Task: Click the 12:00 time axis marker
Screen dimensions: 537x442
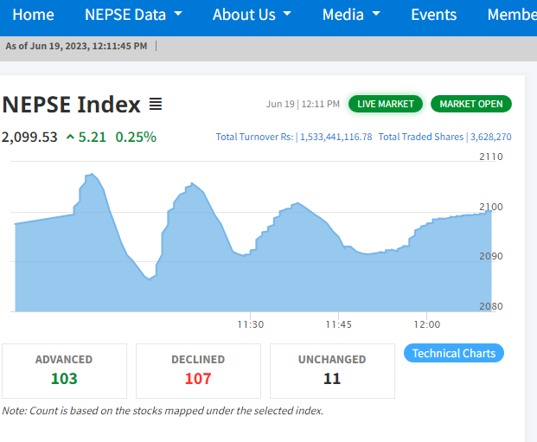Action: tap(426, 324)
